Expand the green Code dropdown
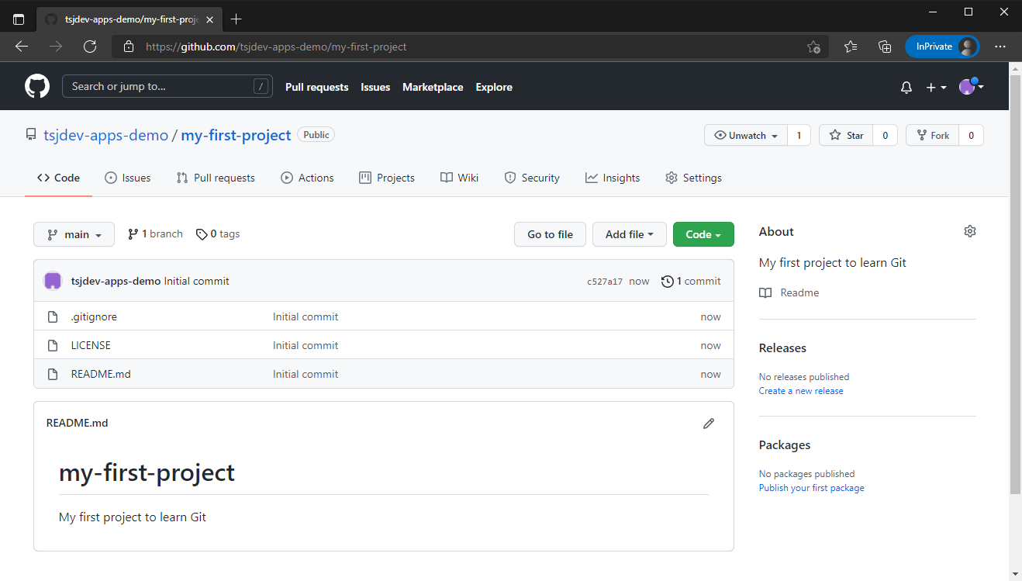The width and height of the screenshot is (1022, 581). (703, 234)
